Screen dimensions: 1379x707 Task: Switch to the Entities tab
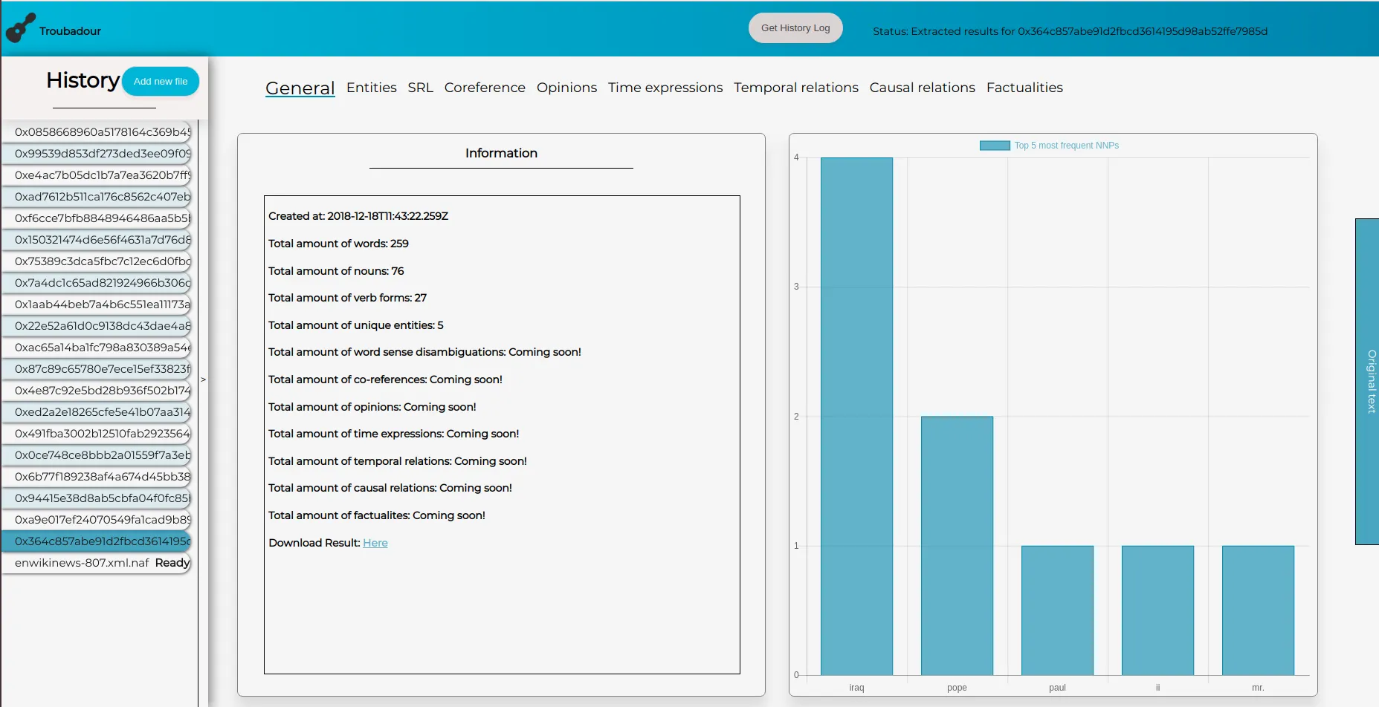click(x=371, y=88)
